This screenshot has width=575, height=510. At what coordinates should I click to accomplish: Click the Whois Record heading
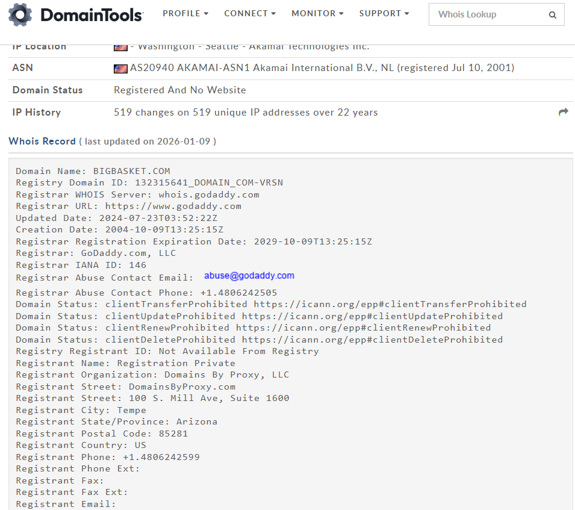(42, 141)
